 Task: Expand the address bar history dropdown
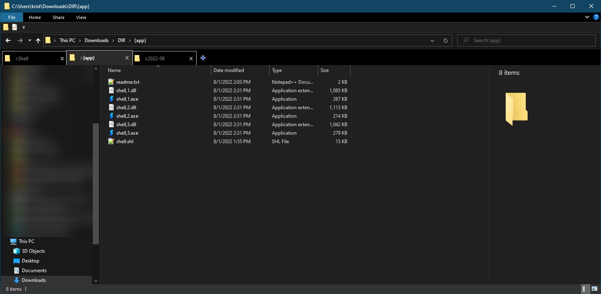click(x=432, y=40)
